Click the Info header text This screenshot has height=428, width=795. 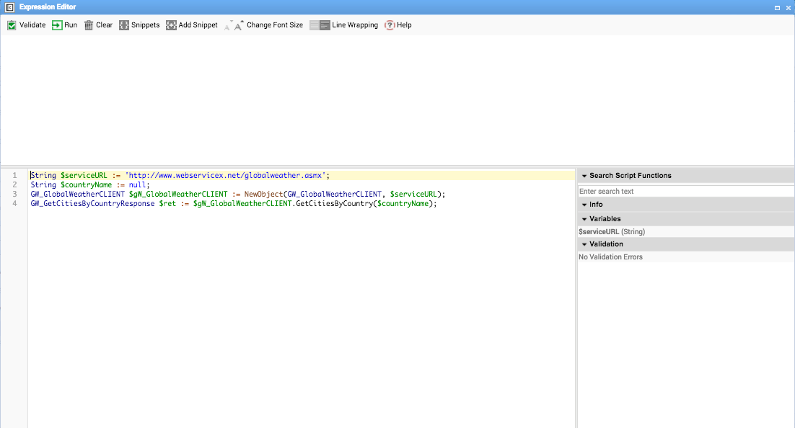pos(596,205)
